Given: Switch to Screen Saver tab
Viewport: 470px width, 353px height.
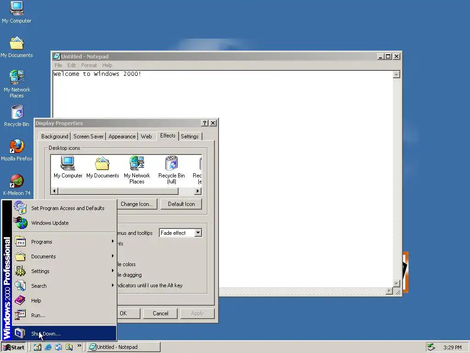Looking at the screenshot, I should (89, 136).
